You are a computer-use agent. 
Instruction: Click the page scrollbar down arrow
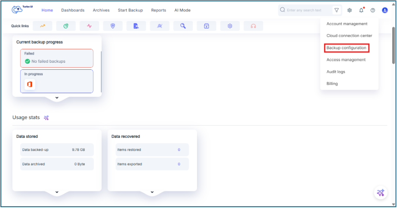click(x=394, y=204)
